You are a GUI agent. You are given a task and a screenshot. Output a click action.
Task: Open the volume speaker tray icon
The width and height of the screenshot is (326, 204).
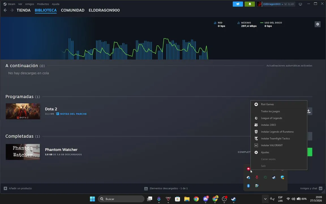click(293, 199)
